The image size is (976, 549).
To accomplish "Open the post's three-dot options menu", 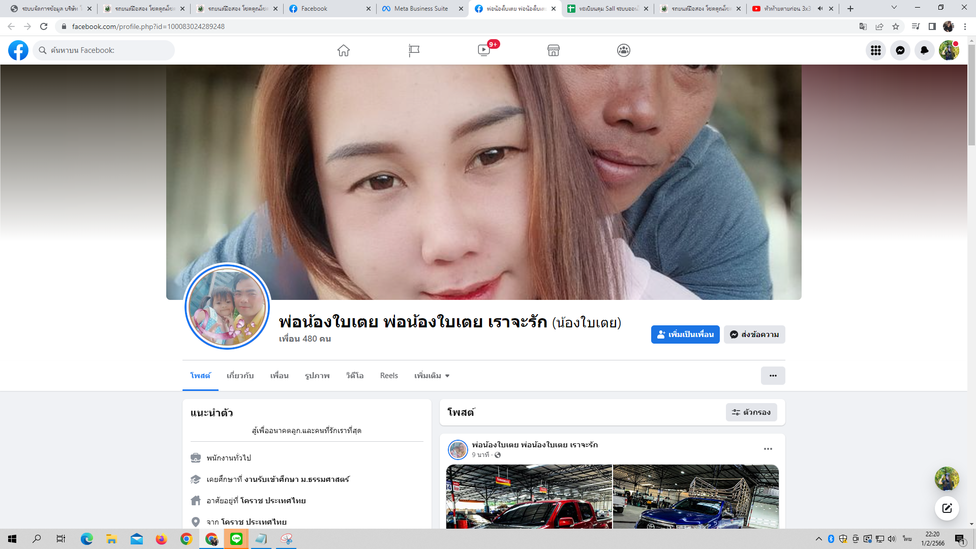I will pyautogui.click(x=768, y=449).
